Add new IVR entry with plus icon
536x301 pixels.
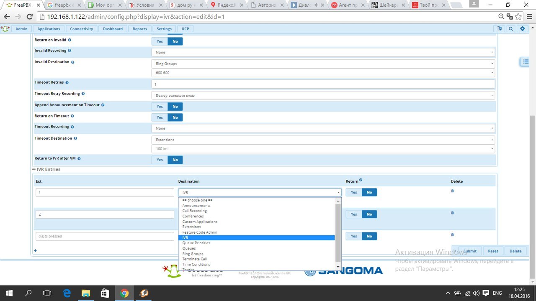click(35, 251)
